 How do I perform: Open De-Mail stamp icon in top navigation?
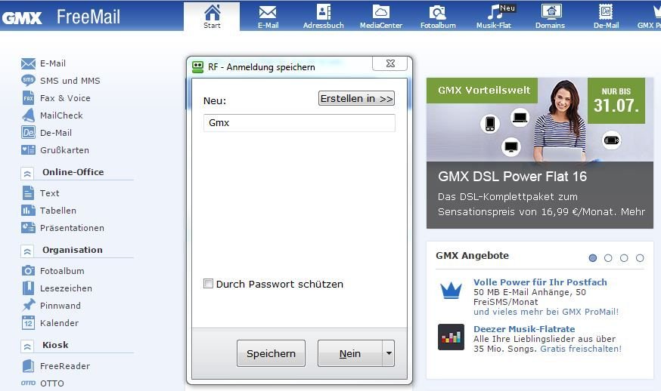[606, 12]
